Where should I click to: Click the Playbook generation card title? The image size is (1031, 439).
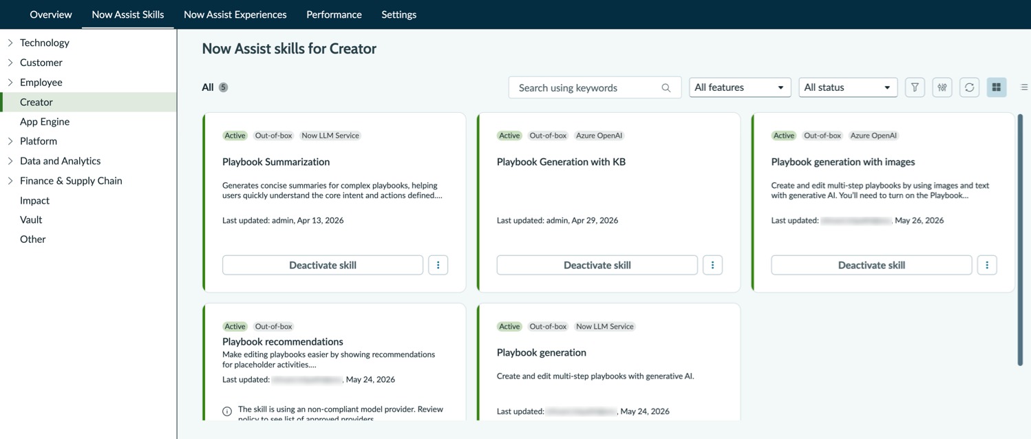point(542,352)
